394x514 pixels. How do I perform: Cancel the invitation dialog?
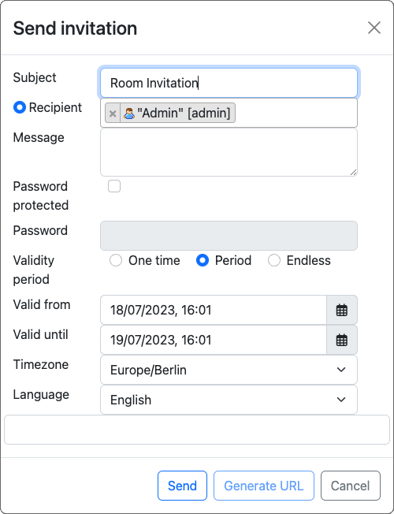click(x=351, y=486)
